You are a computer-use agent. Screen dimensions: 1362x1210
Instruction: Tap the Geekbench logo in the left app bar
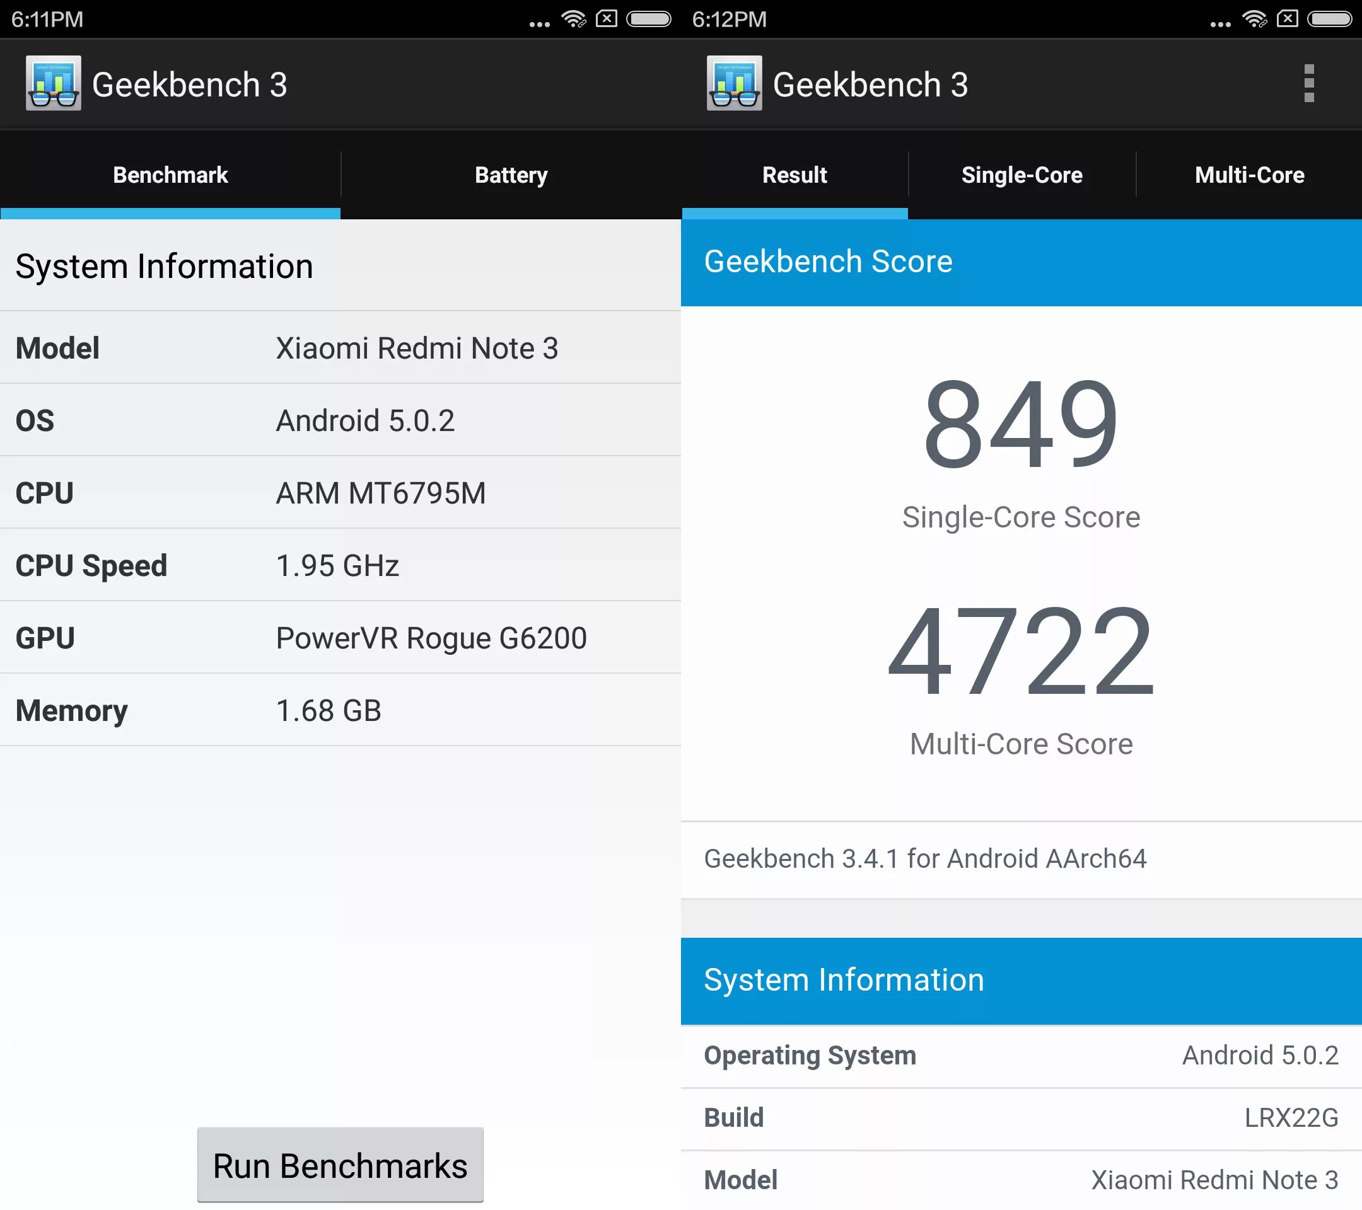tap(54, 83)
